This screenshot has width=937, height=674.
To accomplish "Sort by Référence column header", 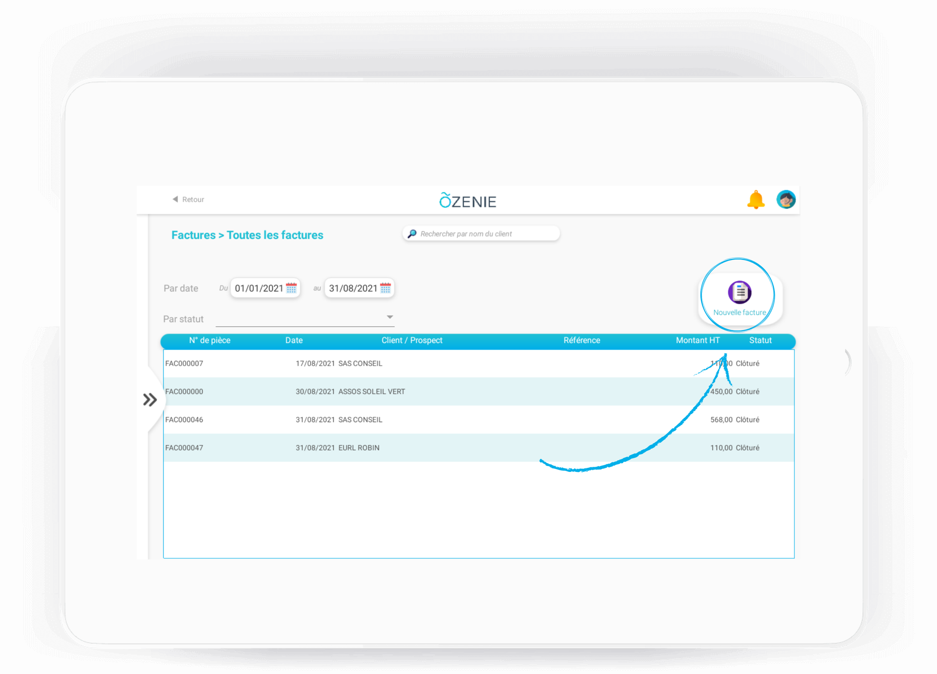I will point(582,341).
